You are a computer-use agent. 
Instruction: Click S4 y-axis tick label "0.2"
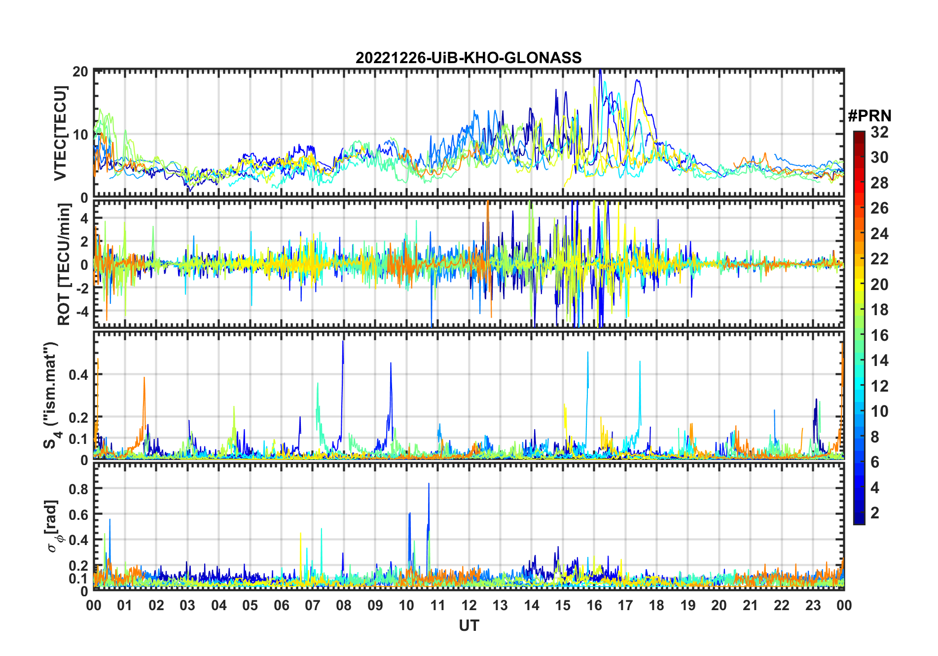78,417
